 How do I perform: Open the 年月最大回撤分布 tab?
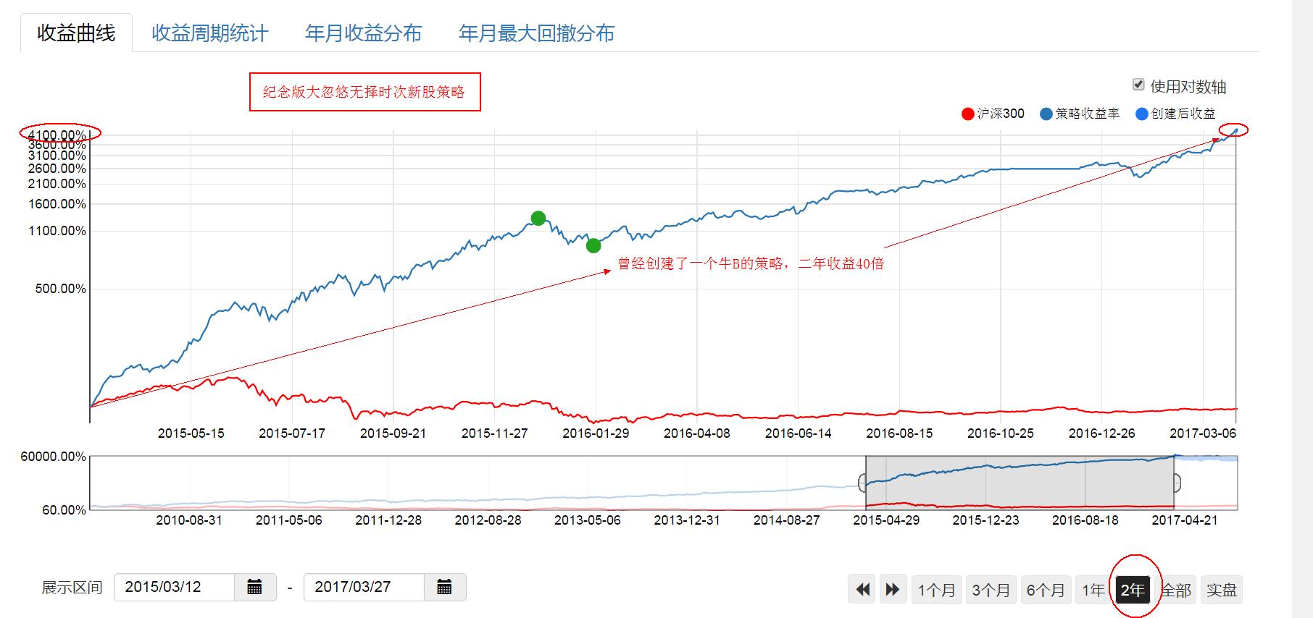pos(536,33)
